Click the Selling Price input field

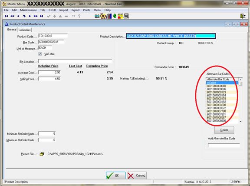pyautogui.click(x=49, y=79)
